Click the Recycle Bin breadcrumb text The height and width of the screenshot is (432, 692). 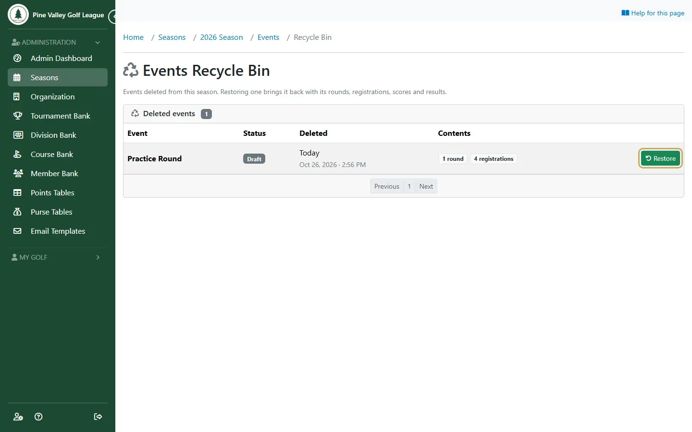tap(312, 37)
